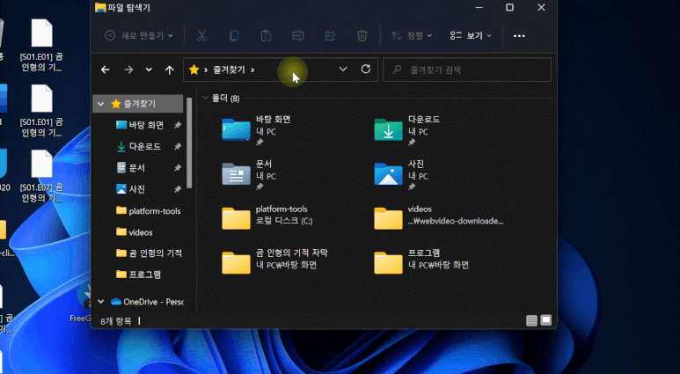Click the 즐겨찾기 검색 search field
The image size is (680, 374).
(467, 70)
